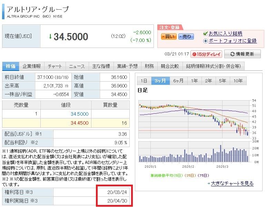Image resolution: width=266 pixels, height=207 pixels.
Task: Click the bid price 34.4500
Action: [80, 123]
